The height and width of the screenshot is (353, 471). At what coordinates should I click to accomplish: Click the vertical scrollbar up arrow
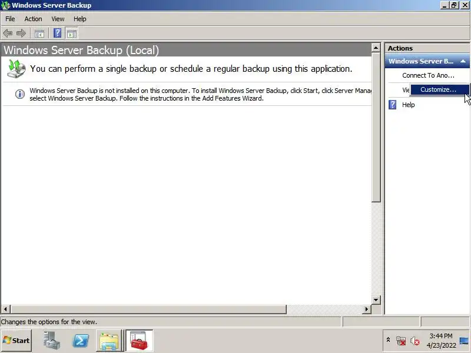(x=376, y=48)
